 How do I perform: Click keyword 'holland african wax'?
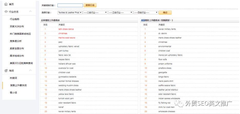pos(67,64)
